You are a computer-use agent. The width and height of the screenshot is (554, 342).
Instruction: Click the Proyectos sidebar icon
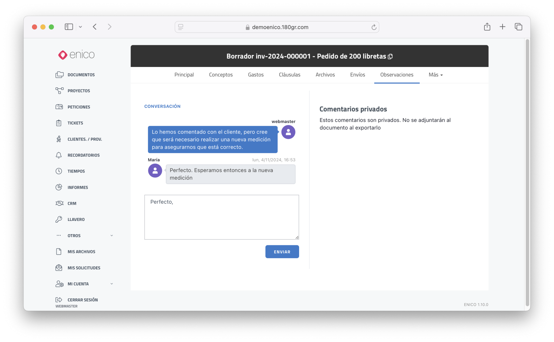tap(59, 91)
